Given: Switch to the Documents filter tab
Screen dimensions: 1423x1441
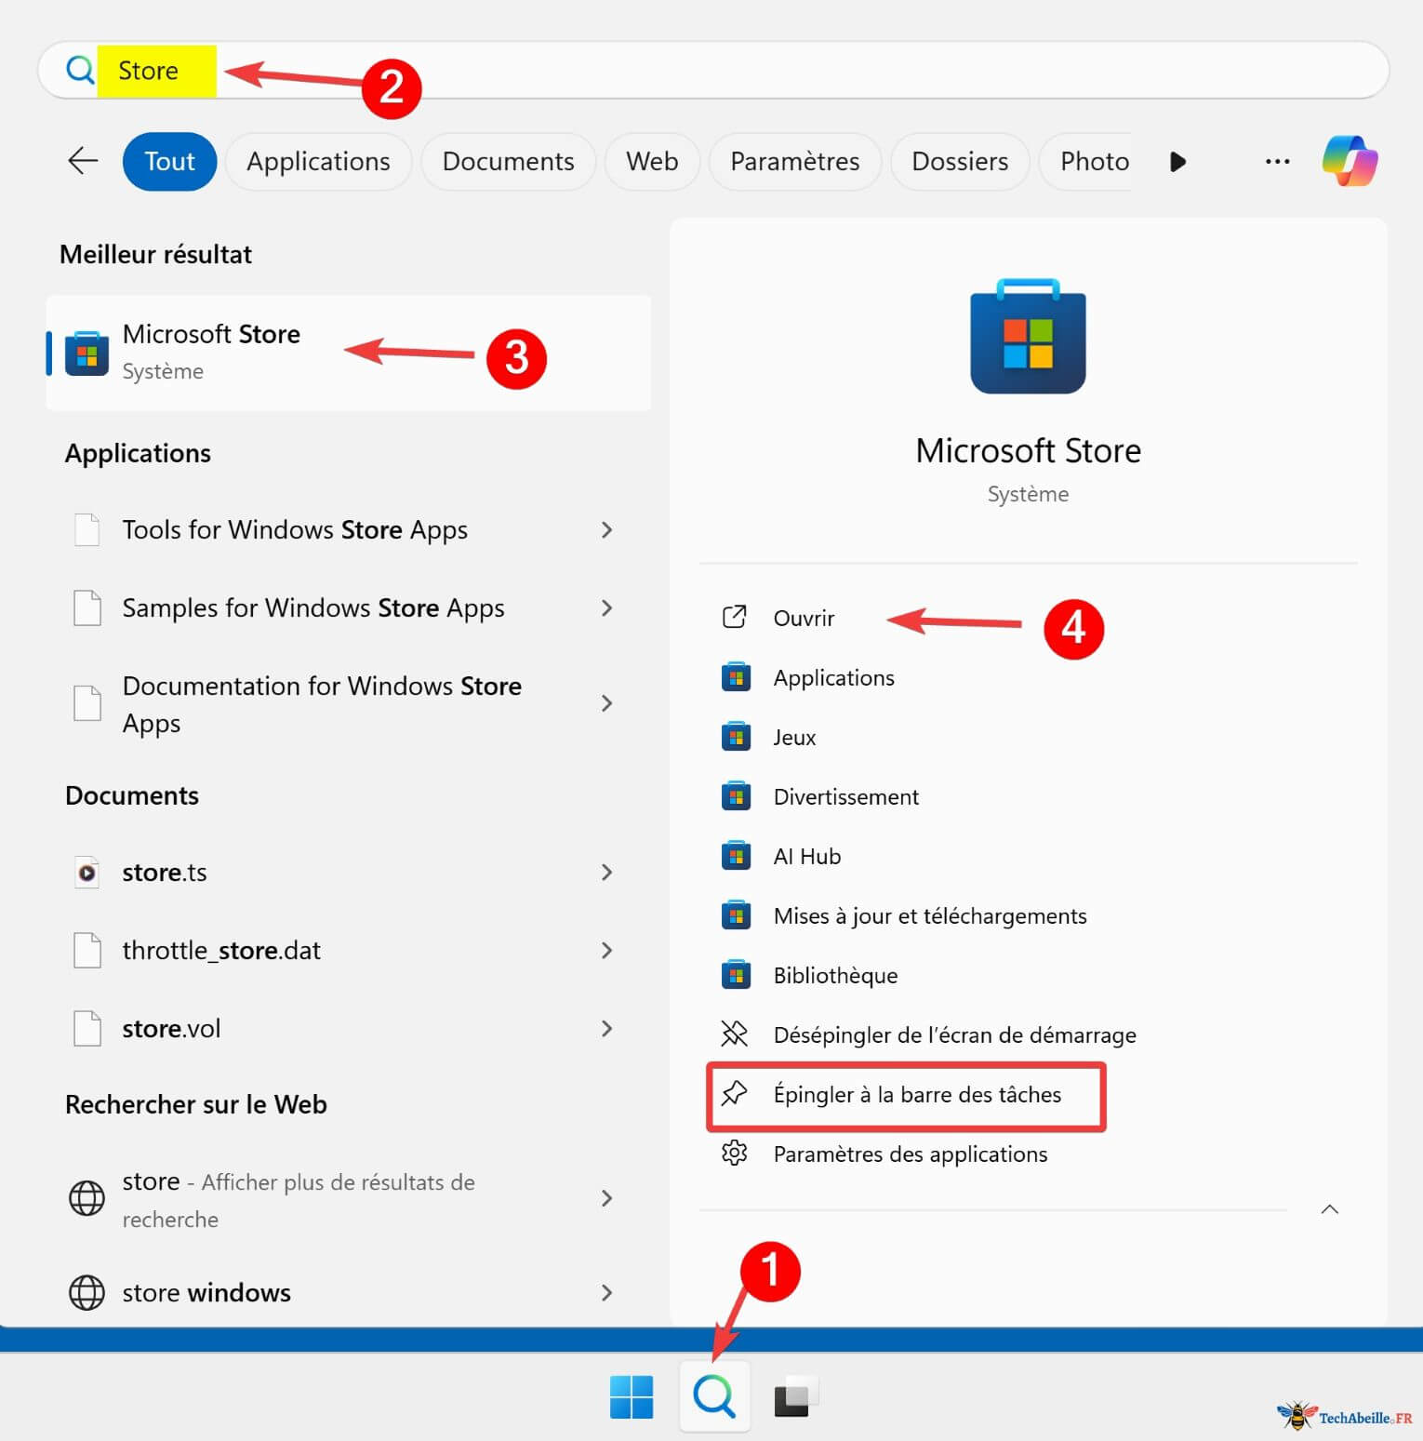Looking at the screenshot, I should (x=508, y=161).
